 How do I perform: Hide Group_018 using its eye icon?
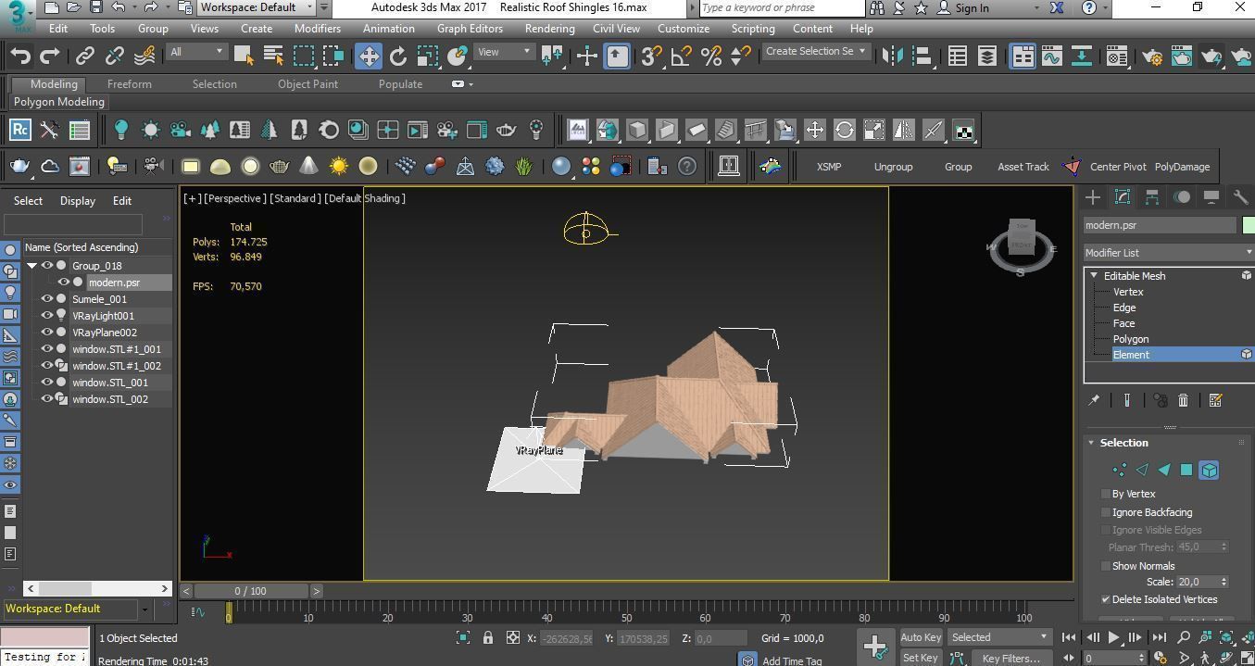(x=47, y=266)
